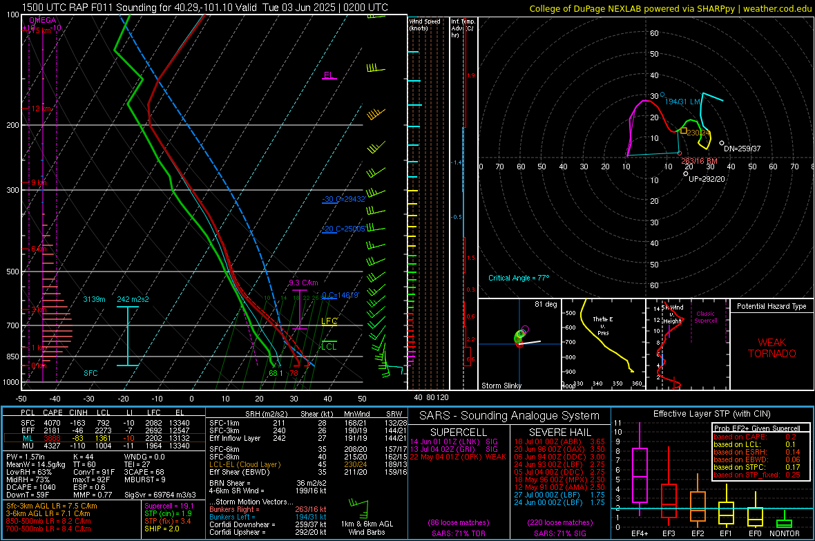
Task: Open the weather.cod.edu NEXLAB credit text
Action: 670,8
